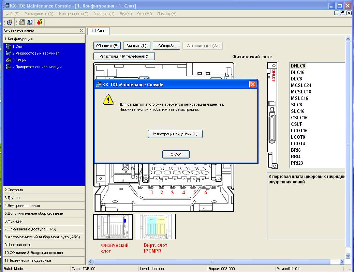354x272 pixels.
Task: Open the Помощь(H) menu
Action: click(167, 14)
